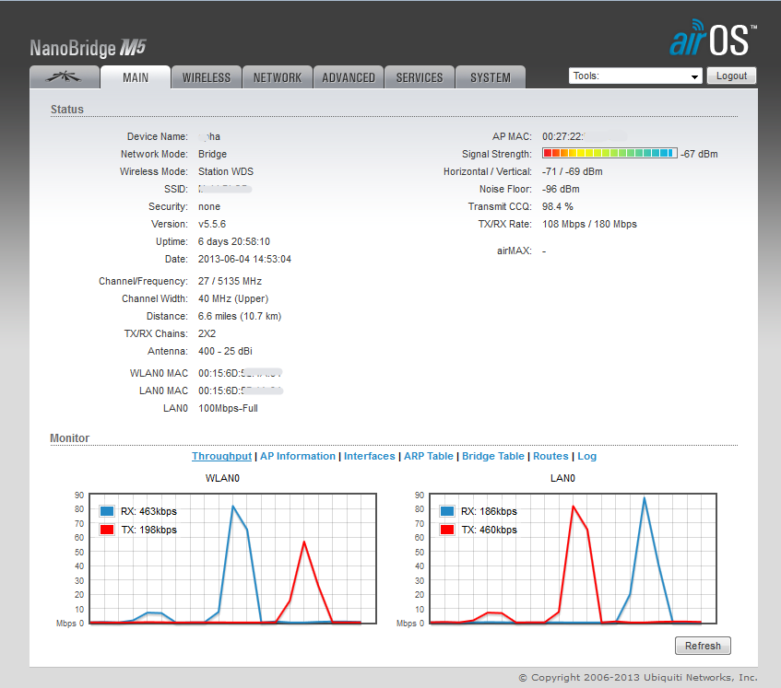The image size is (781, 688).
Task: Open the Ubiquiti logo tab
Action: tap(64, 77)
